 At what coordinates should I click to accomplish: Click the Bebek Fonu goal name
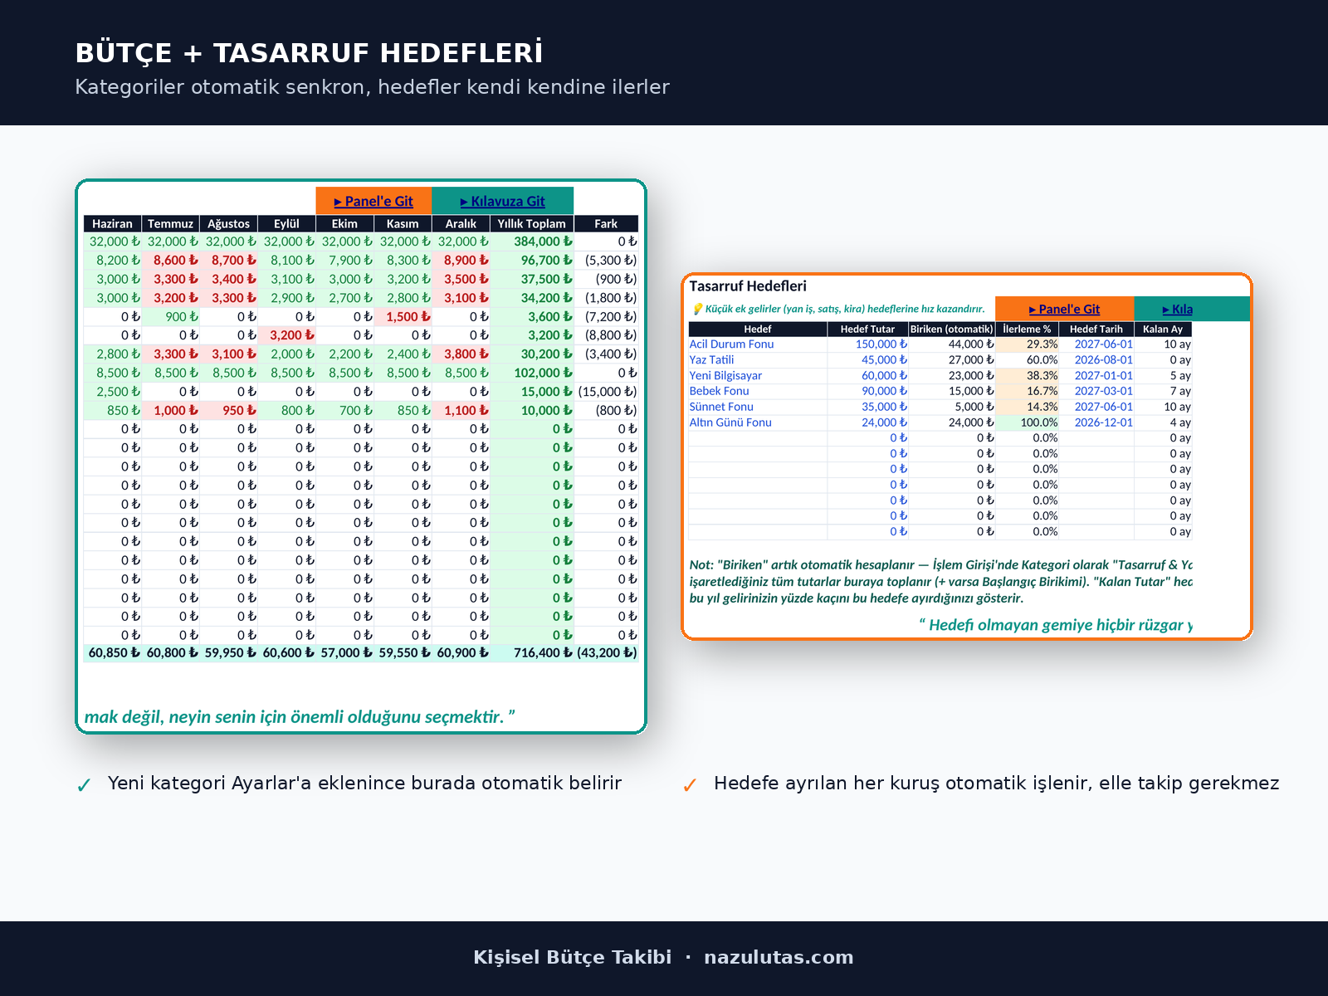[x=719, y=391]
